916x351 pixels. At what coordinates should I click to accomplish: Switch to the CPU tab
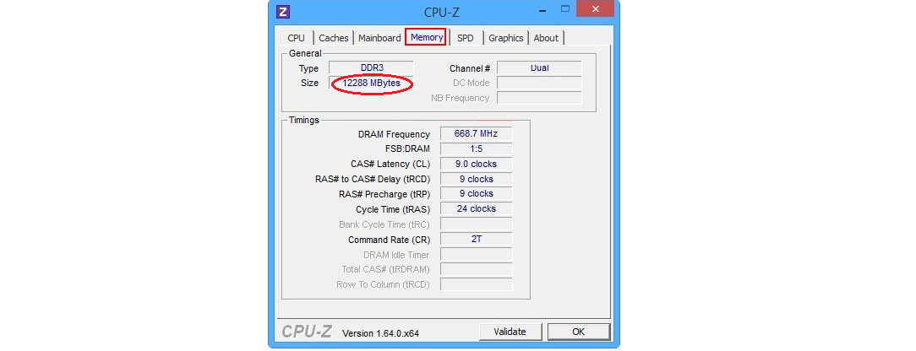coord(296,38)
